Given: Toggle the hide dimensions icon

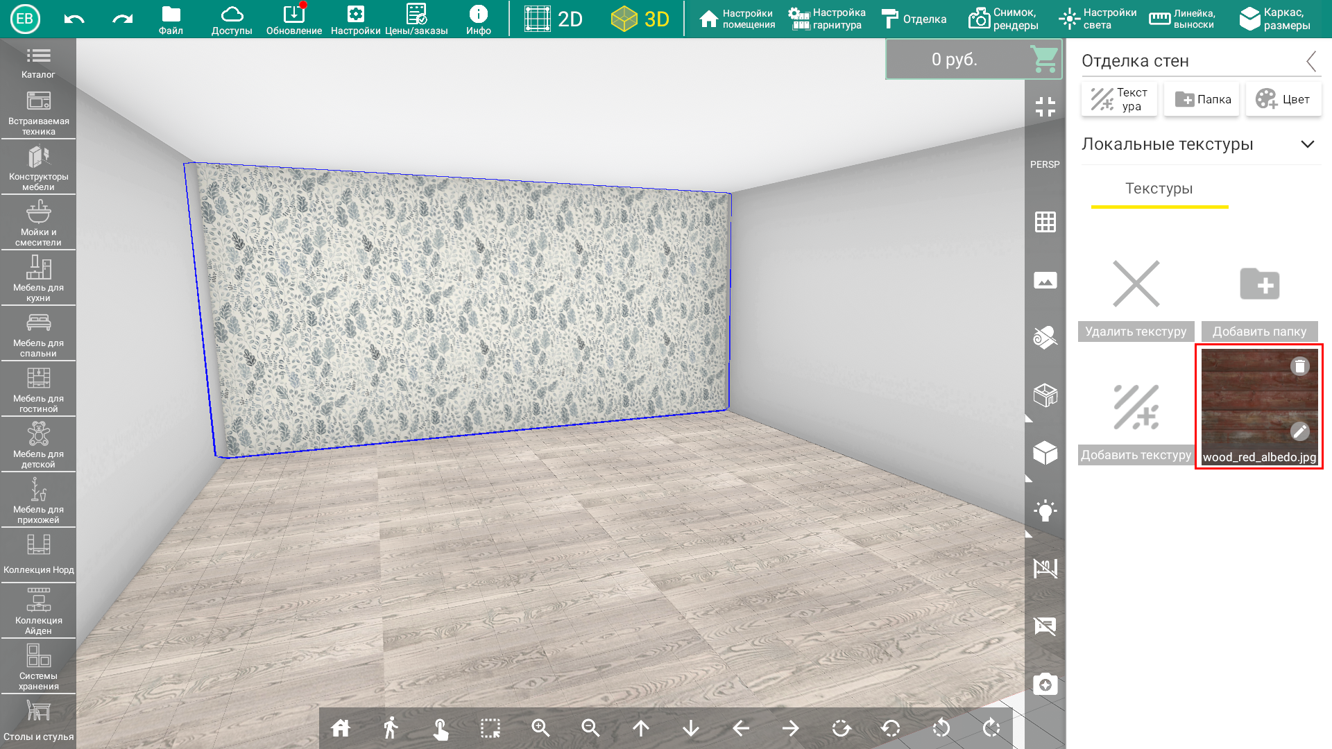Looking at the screenshot, I should coord(1045,569).
